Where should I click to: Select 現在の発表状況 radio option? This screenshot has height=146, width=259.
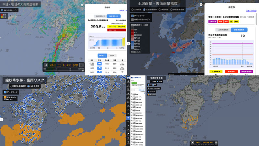tap(12, 86)
